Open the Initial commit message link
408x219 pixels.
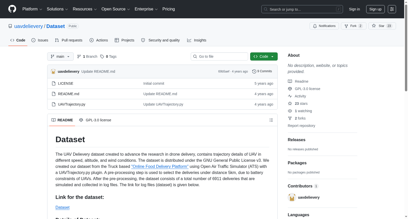click(x=154, y=83)
